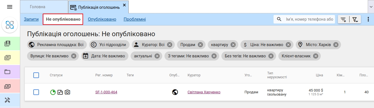This screenshot has width=374, height=108.
Task: Expand the tab list chevron at top right
Action: click(371, 7)
